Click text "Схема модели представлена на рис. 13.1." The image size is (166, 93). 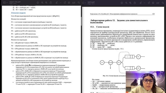[x=108, y=49]
